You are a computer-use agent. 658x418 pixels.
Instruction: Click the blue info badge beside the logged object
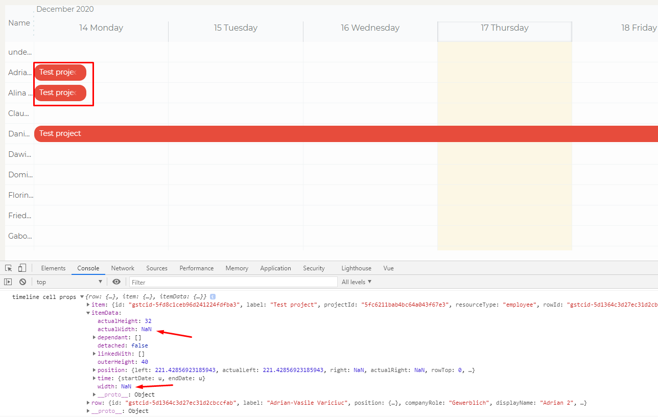tap(213, 296)
